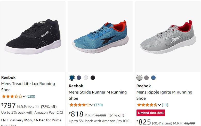Screen dimensions: 201x126
Task: Click the Tread Lite Lux star rating
Action: (12, 96)
